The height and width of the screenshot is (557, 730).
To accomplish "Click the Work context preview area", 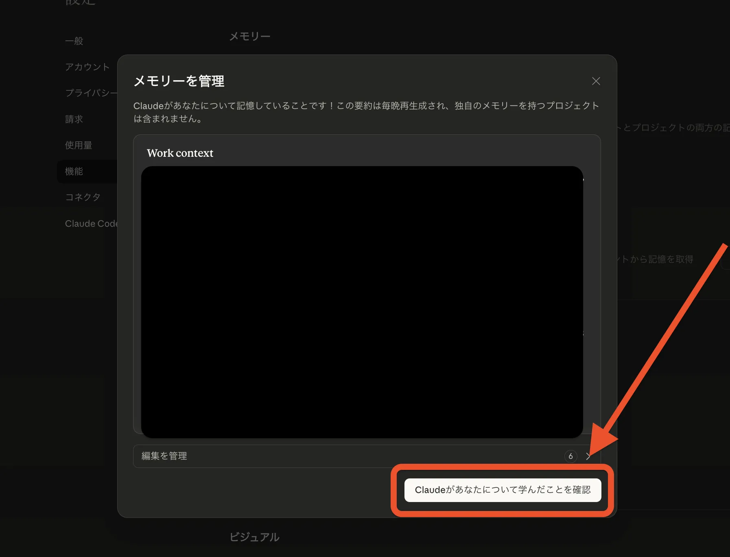I will click(x=362, y=301).
